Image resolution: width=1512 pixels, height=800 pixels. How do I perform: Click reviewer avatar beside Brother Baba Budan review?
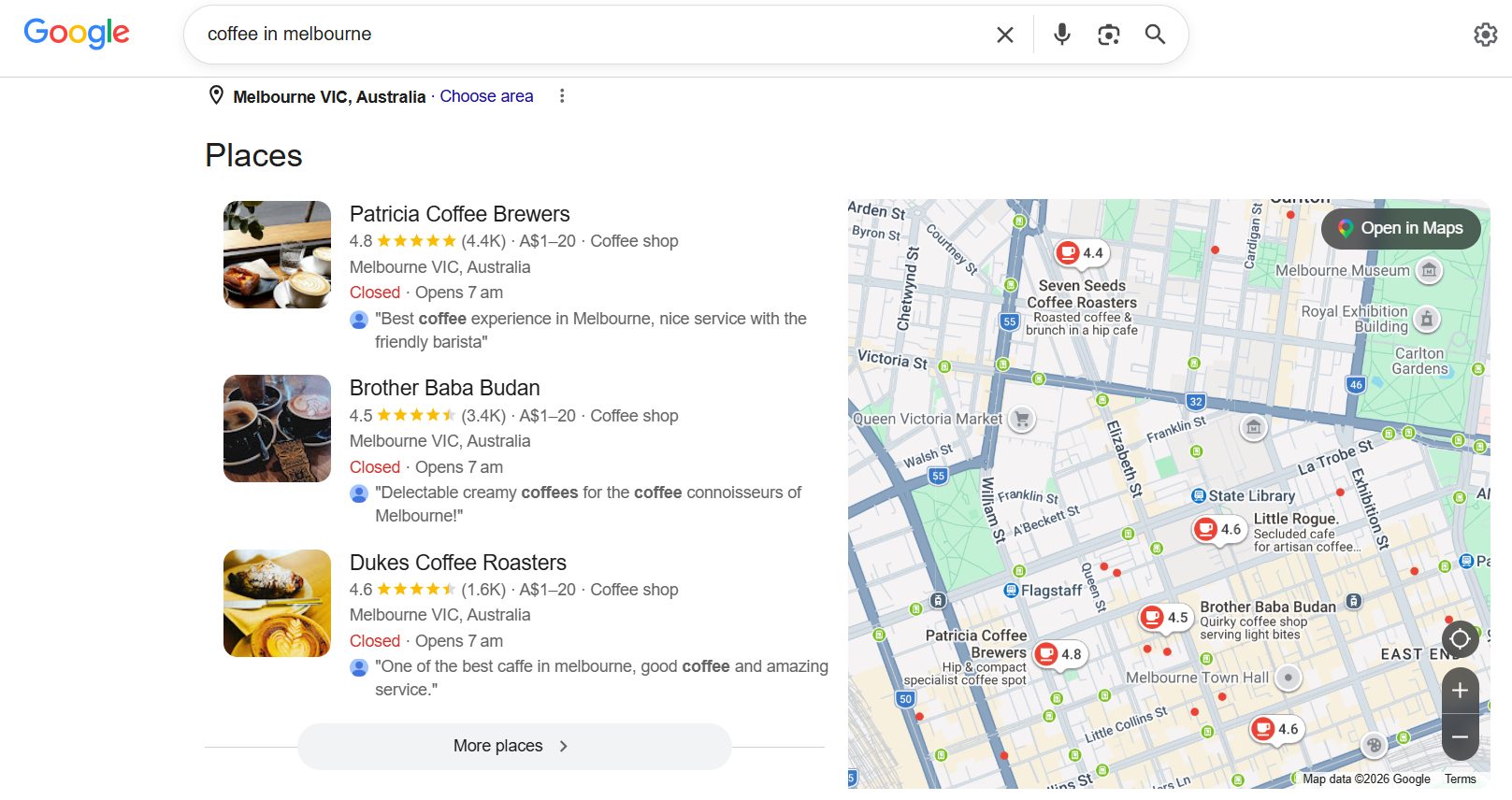pos(358,493)
